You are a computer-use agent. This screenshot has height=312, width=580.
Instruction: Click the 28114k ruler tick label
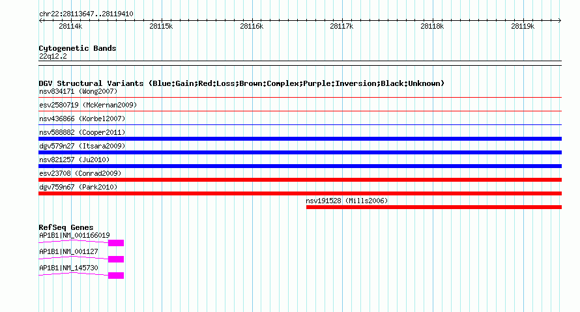coord(70,26)
